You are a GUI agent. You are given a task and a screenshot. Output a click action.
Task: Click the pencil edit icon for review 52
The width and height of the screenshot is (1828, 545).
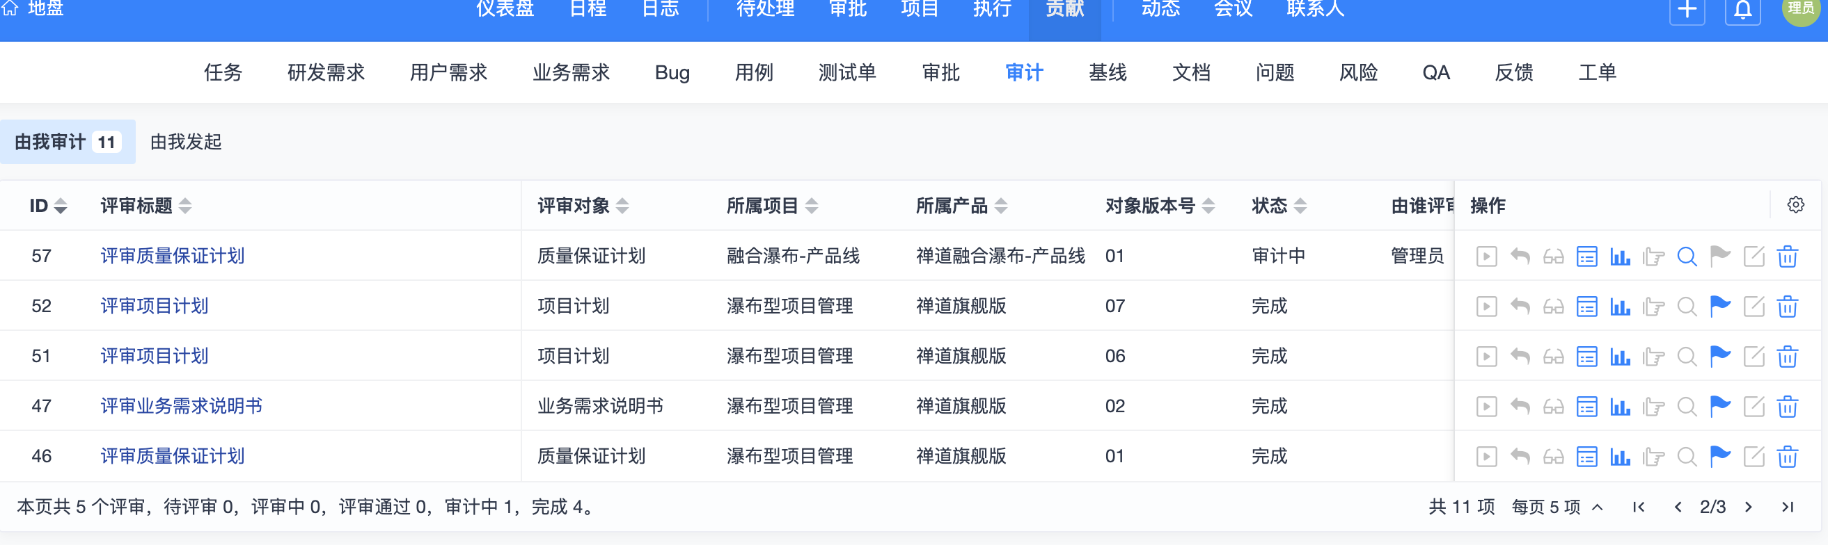pyautogui.click(x=1754, y=306)
